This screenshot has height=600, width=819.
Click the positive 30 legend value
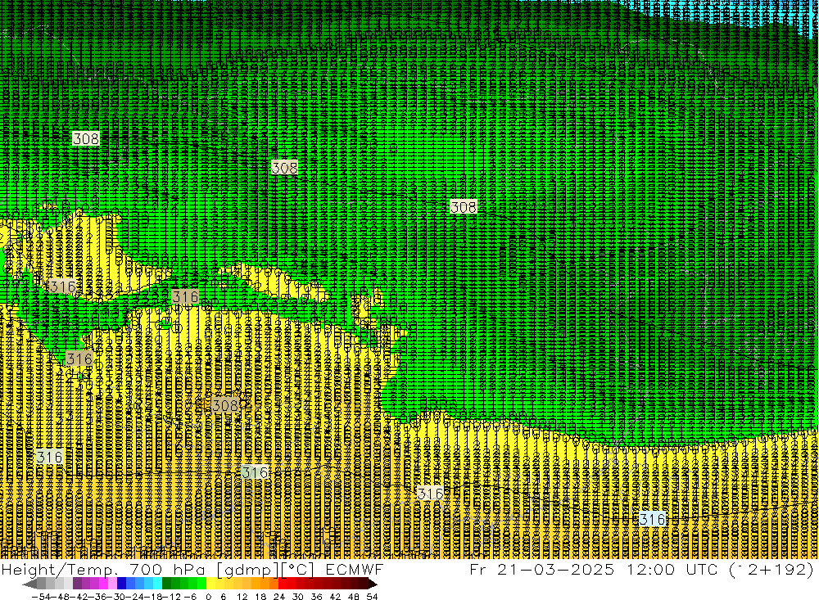pyautogui.click(x=298, y=597)
